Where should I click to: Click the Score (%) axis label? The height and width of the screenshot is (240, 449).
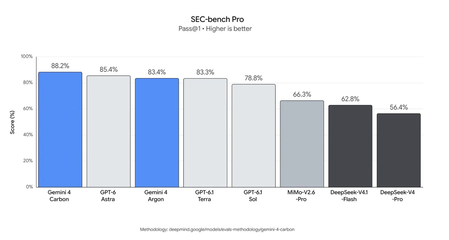point(12,122)
